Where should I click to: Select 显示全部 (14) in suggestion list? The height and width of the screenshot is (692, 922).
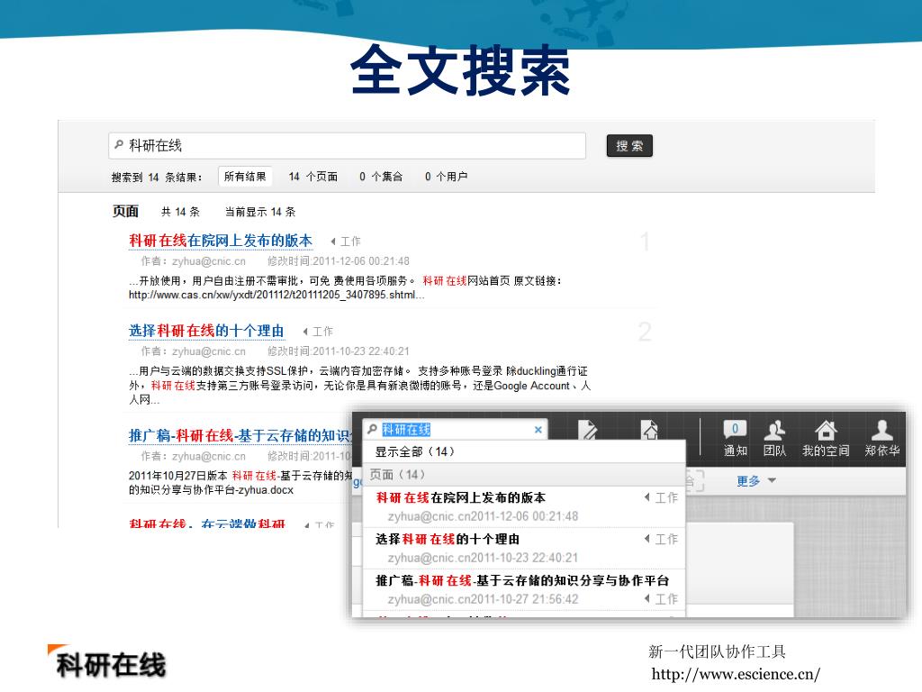[x=525, y=451]
